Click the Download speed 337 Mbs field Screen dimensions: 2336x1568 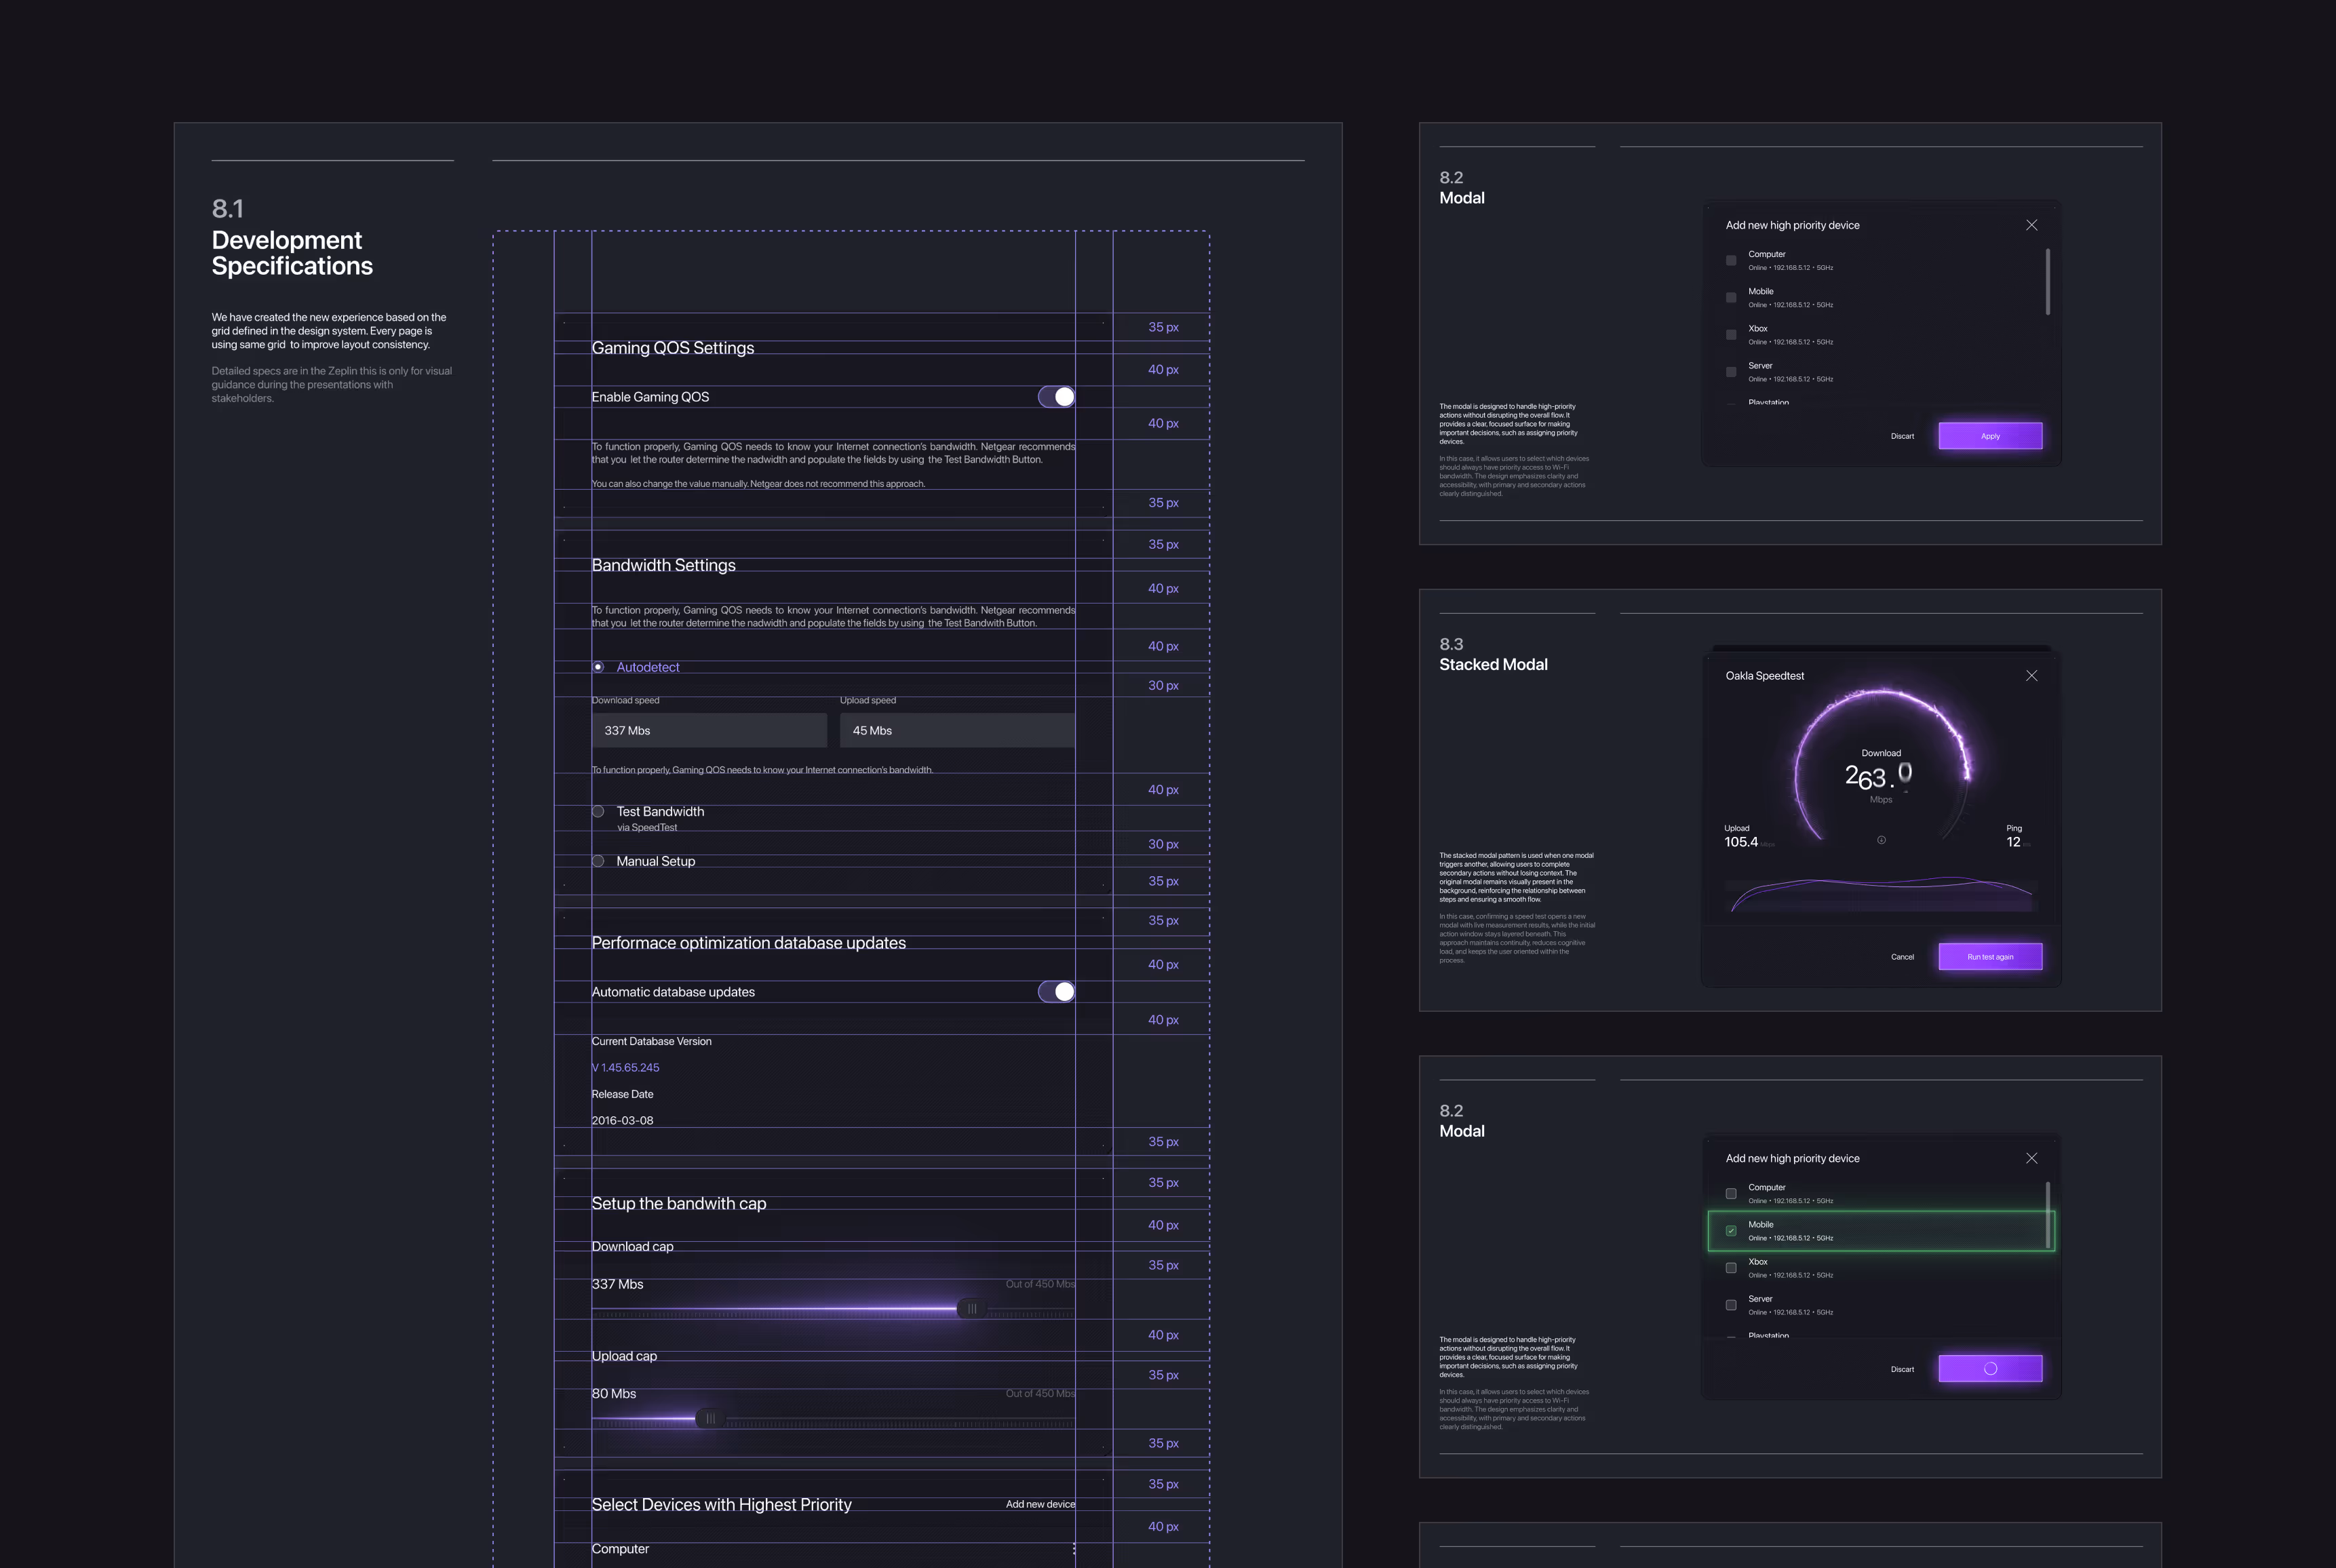click(x=709, y=730)
